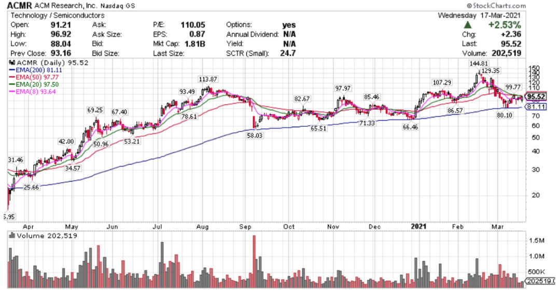Click the Chg value +2.36
560x297 pixels.
[511, 34]
